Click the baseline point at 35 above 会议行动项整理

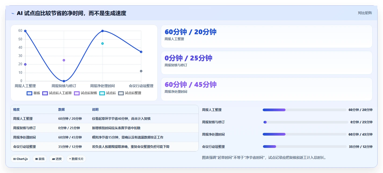(x=141, y=52)
